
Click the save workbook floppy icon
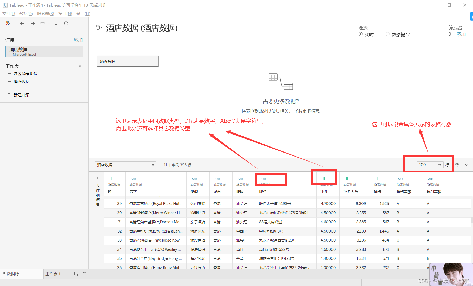click(x=56, y=23)
